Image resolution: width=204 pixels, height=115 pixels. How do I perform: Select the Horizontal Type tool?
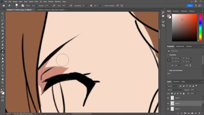tap(3, 69)
